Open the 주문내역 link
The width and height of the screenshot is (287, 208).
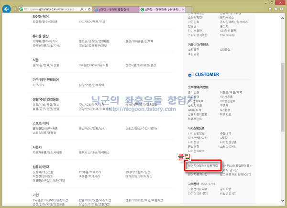pyautogui.click(x=225, y=133)
